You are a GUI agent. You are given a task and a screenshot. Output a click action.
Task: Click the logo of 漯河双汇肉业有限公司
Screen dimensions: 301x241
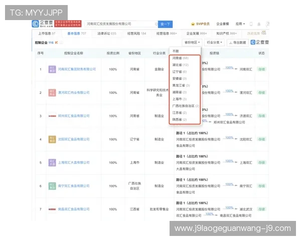click(x=52, y=92)
